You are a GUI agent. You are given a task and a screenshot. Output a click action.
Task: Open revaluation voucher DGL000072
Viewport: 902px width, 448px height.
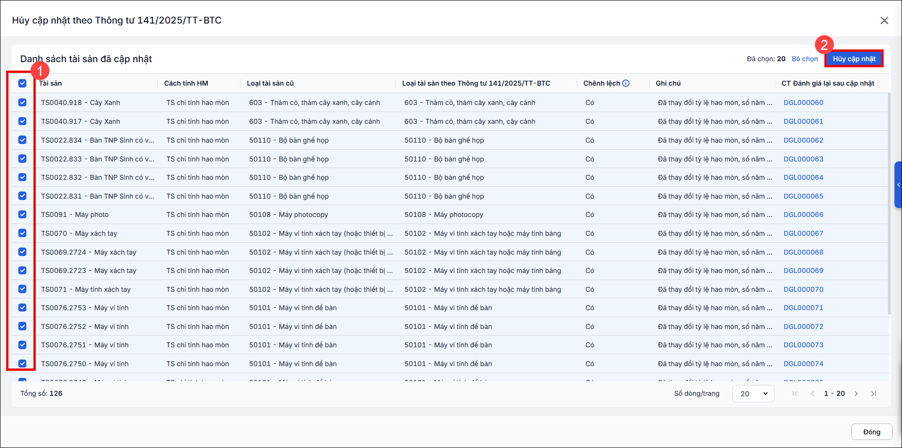pyautogui.click(x=803, y=327)
